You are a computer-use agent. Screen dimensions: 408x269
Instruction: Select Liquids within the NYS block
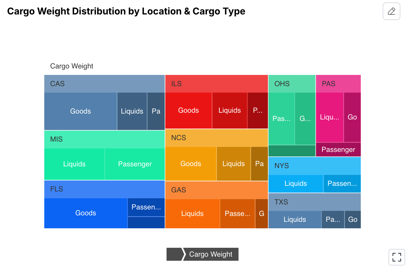[x=296, y=183]
